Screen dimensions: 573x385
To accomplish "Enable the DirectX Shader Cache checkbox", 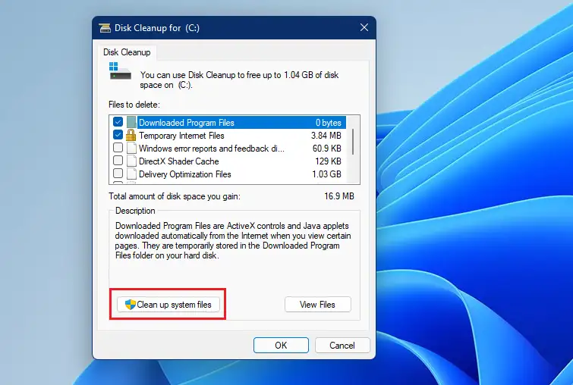I will tap(118, 160).
